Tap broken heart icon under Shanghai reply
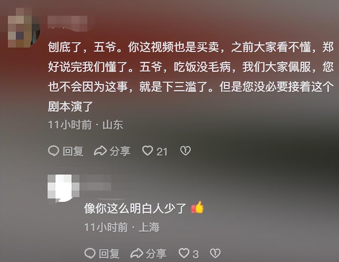Viewport: 339px width, 262px height. (x=215, y=253)
